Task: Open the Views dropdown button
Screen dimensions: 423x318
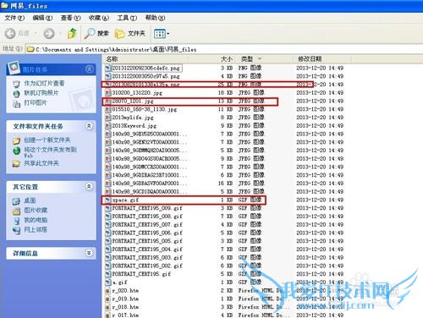Action: (161, 34)
